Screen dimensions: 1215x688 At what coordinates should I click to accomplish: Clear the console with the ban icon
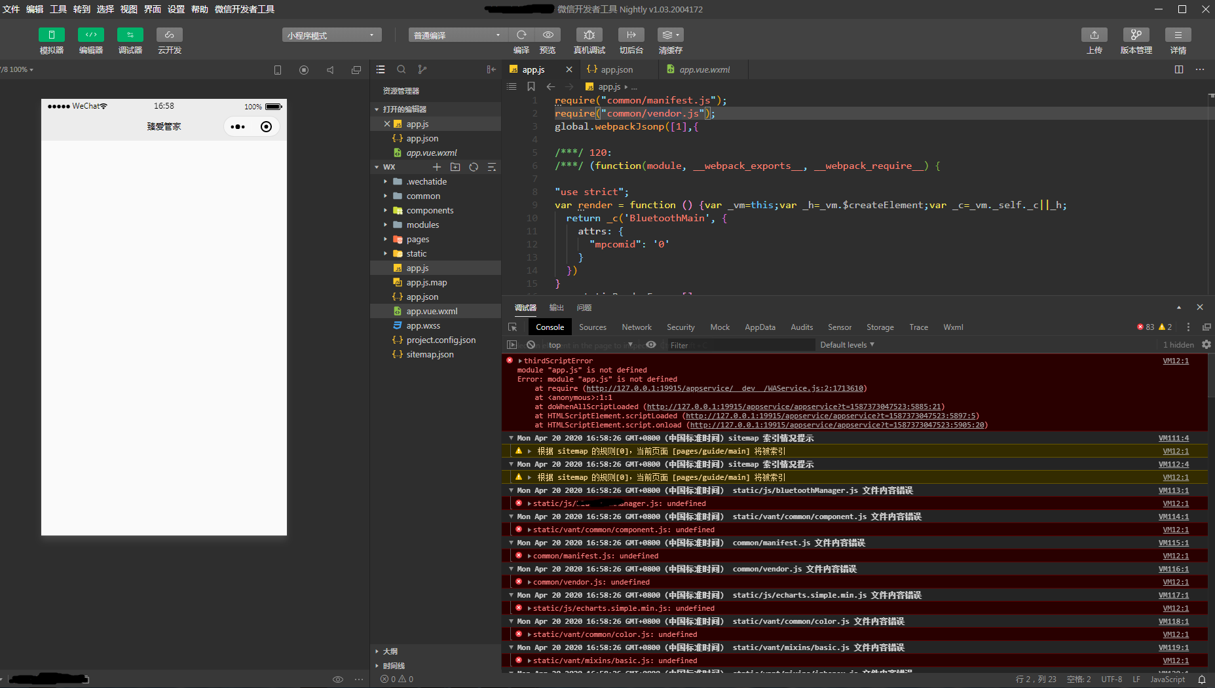point(531,345)
